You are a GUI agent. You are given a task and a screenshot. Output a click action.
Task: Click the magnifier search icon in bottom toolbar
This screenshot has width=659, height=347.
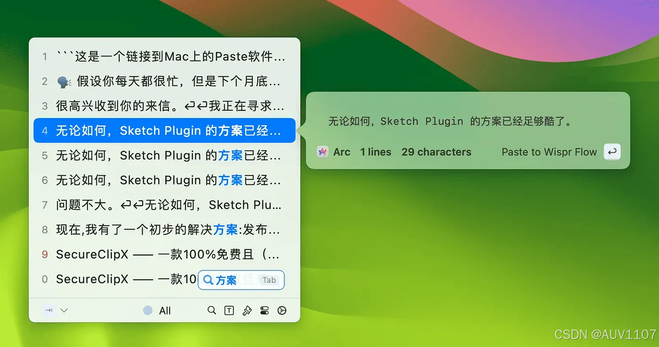coord(212,310)
